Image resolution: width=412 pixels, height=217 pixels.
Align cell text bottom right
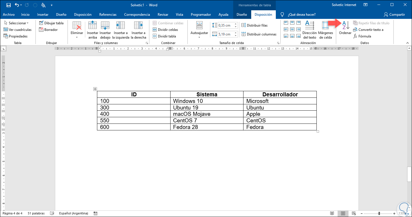[x=298, y=36]
